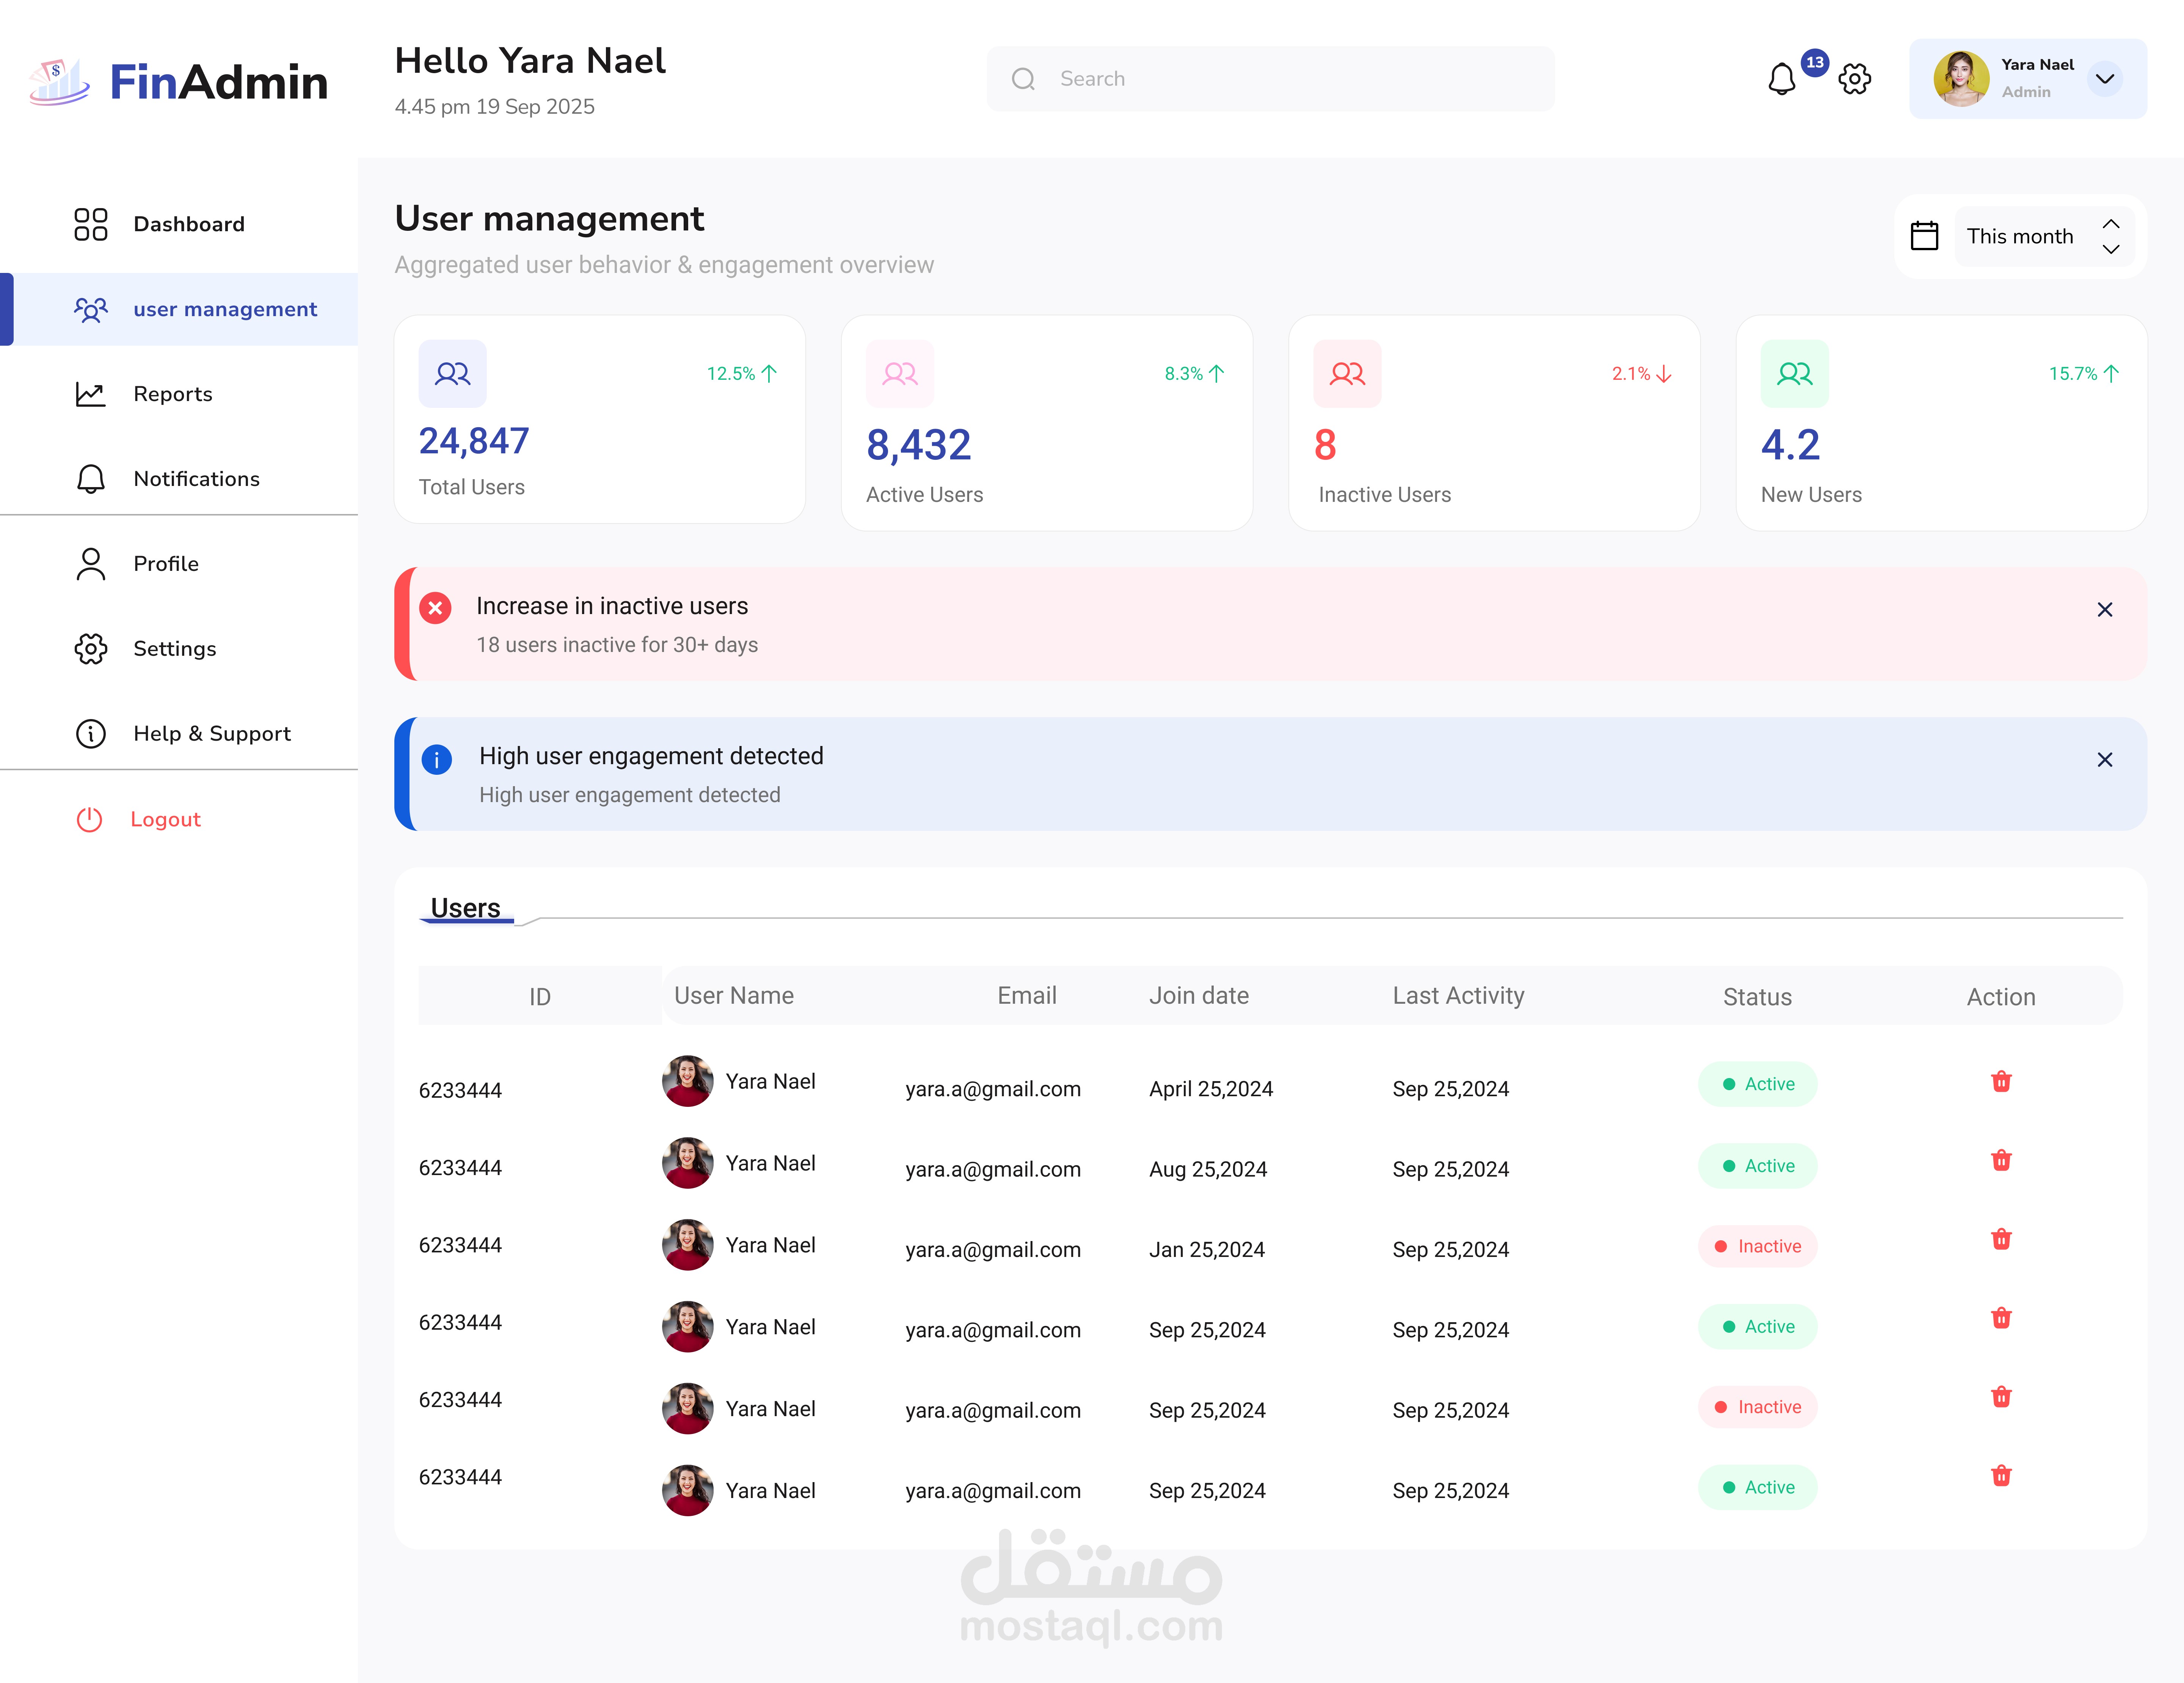This screenshot has height=1683, width=2184.
Task: Go to Dashboard in the sidebar
Action: 179,224
